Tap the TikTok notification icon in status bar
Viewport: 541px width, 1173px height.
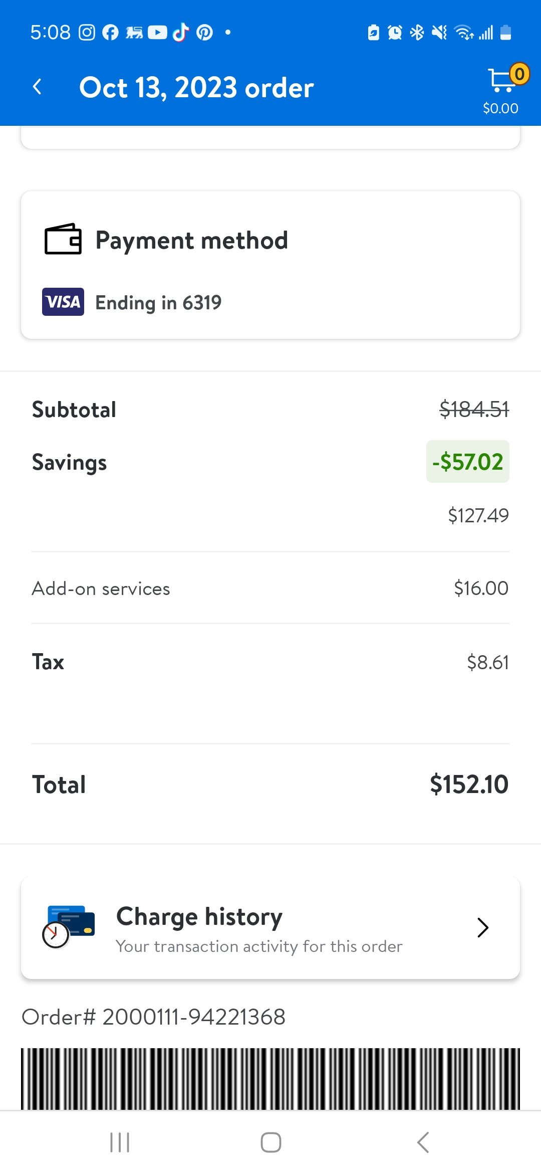coord(181,33)
